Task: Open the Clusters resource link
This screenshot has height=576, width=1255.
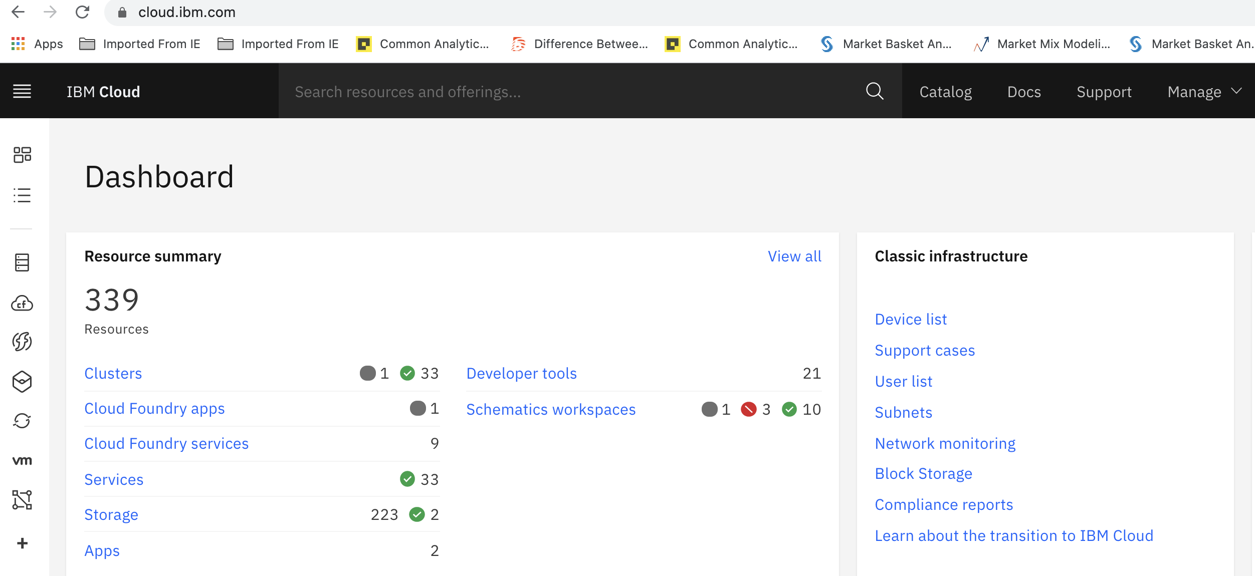Action: click(x=113, y=374)
